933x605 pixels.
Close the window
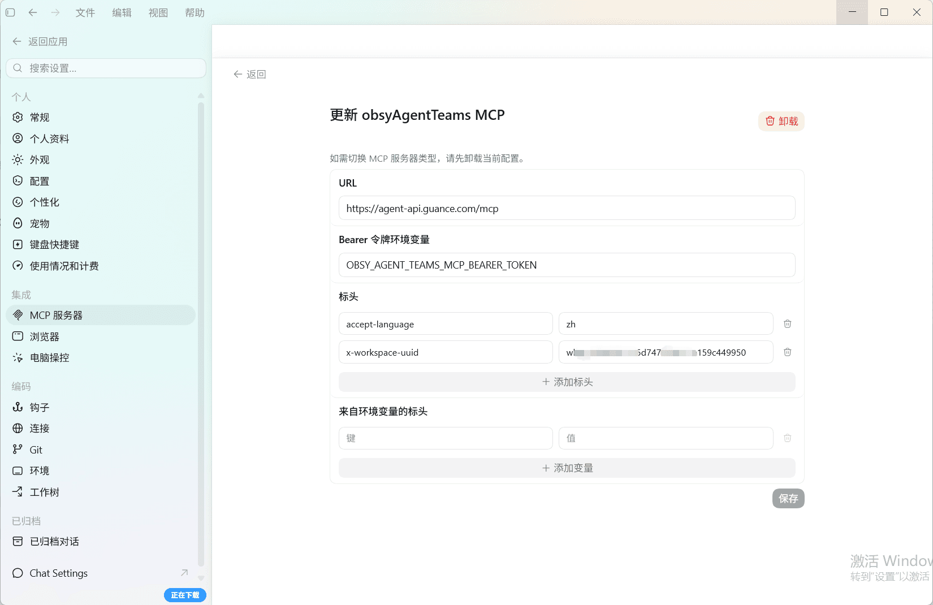917,12
